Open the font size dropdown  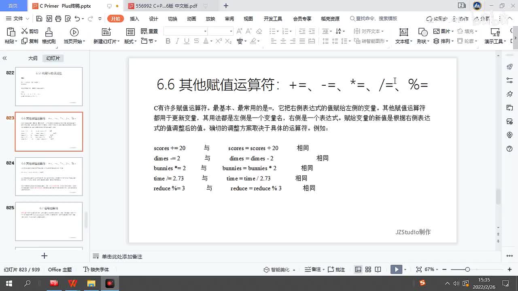coord(231,31)
